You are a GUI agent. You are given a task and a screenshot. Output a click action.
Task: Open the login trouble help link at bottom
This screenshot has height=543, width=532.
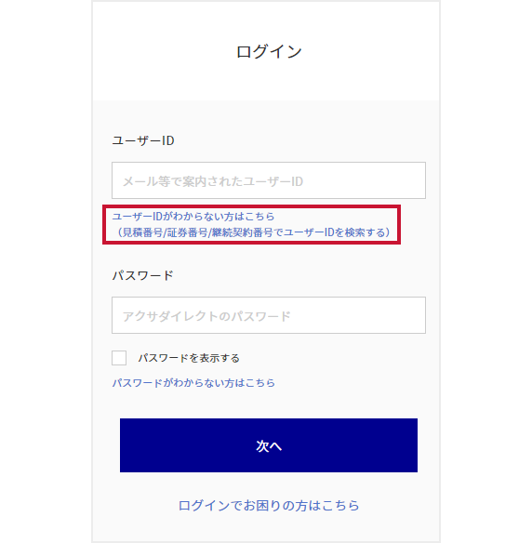(269, 506)
